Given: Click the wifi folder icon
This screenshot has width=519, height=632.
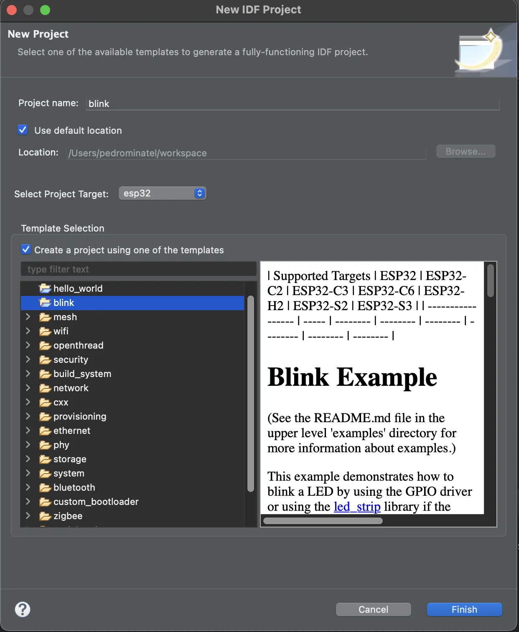Looking at the screenshot, I should click(x=45, y=331).
